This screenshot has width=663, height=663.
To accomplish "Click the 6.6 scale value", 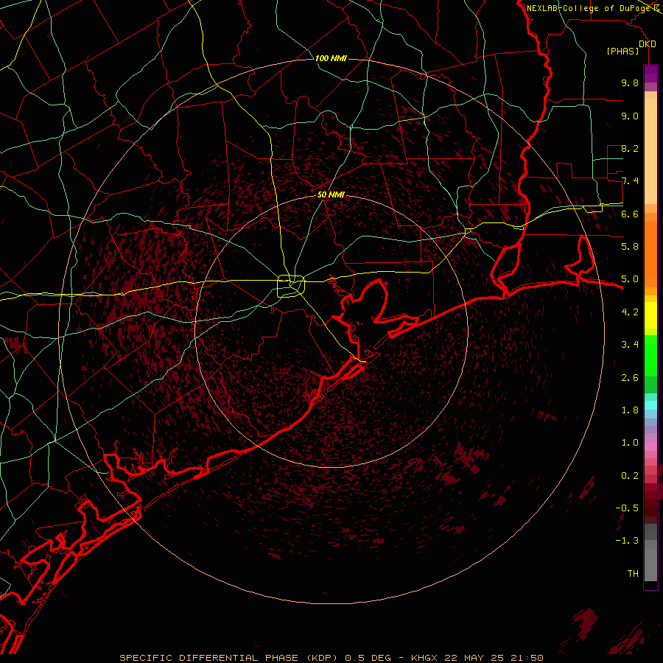I will (630, 214).
